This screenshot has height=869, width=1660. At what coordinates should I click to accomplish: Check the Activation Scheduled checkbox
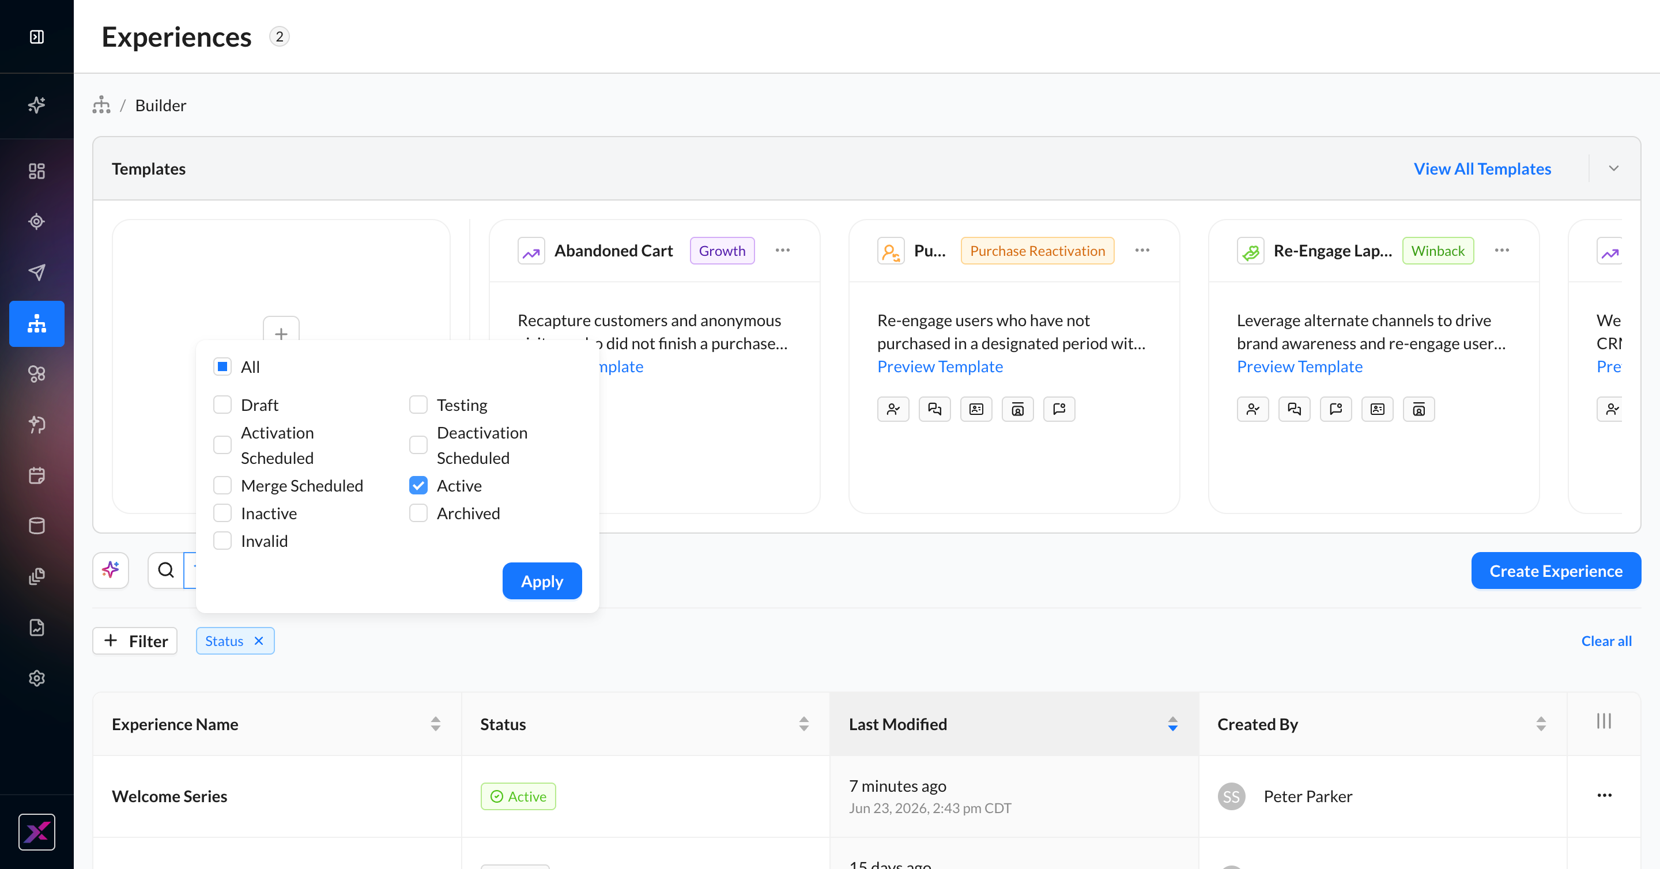click(222, 444)
